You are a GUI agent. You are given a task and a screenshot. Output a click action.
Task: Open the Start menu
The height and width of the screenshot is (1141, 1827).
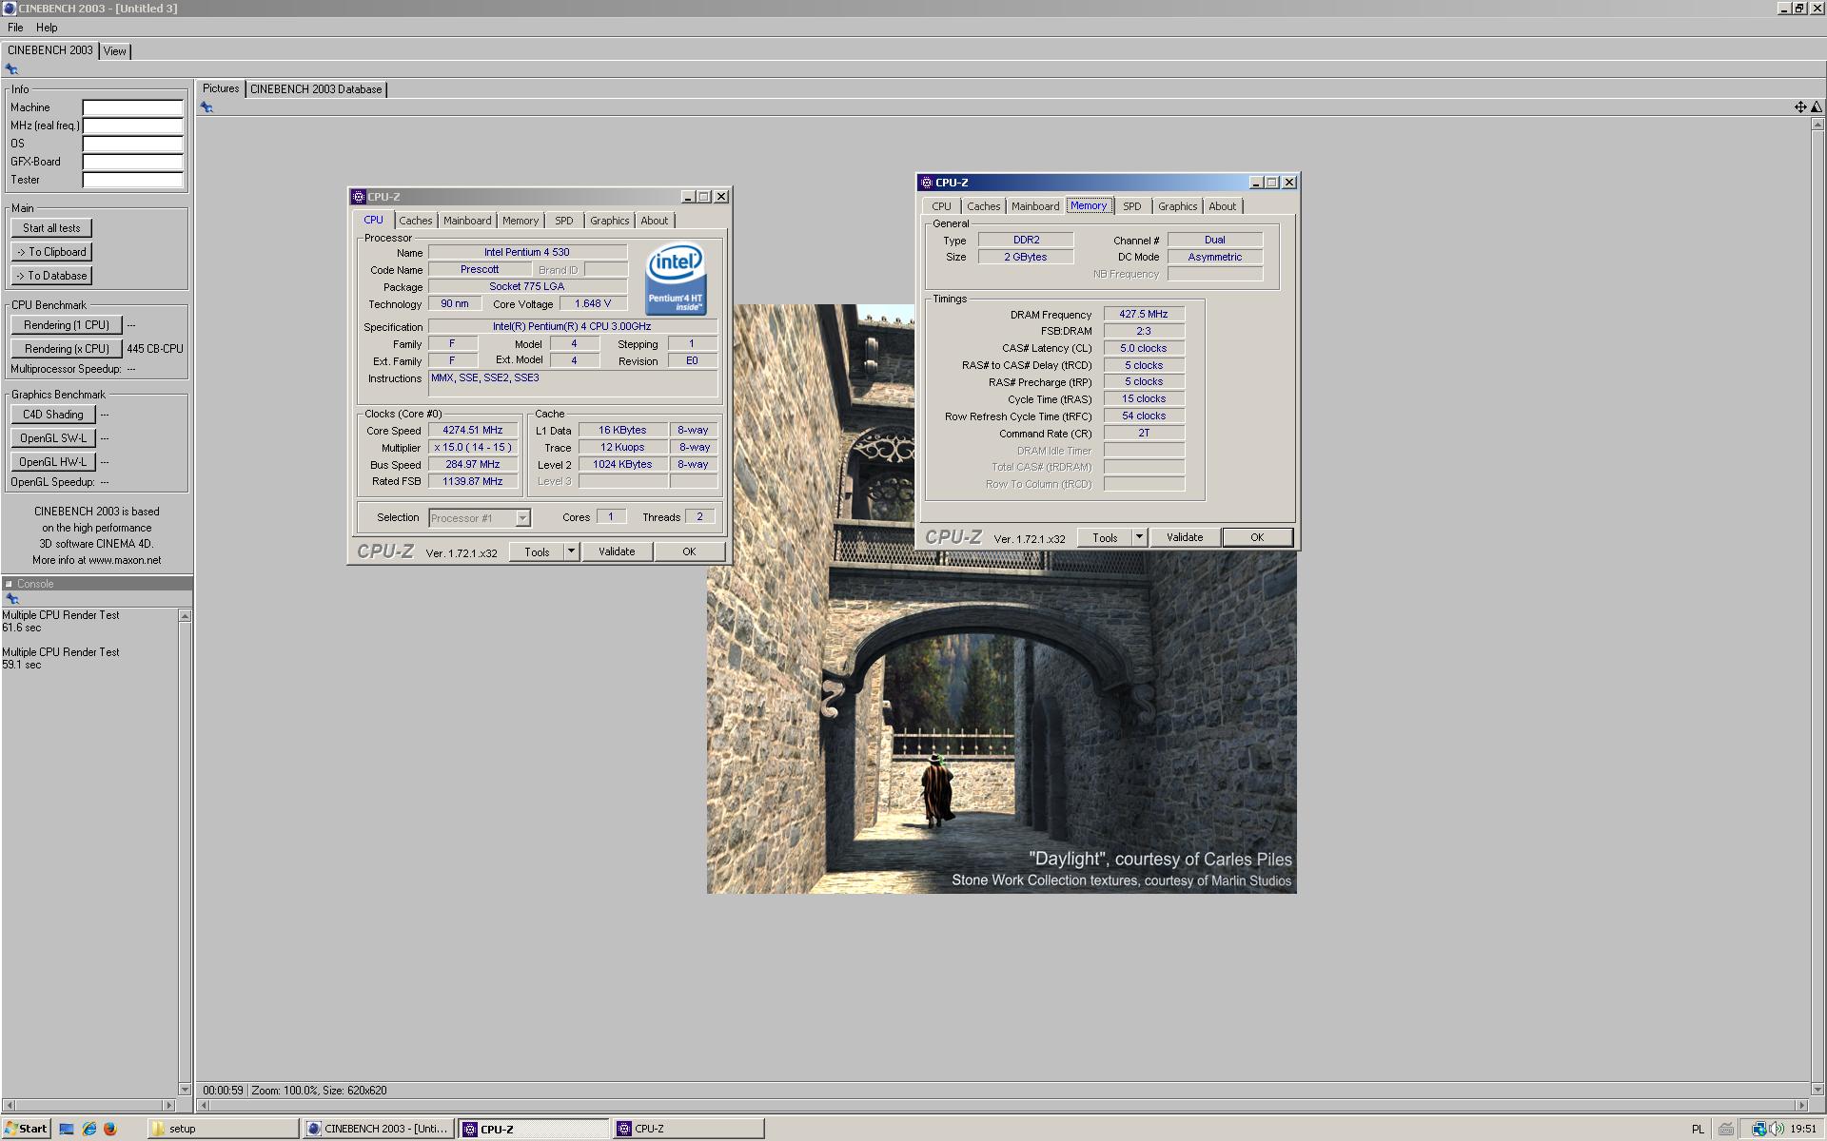point(26,1129)
